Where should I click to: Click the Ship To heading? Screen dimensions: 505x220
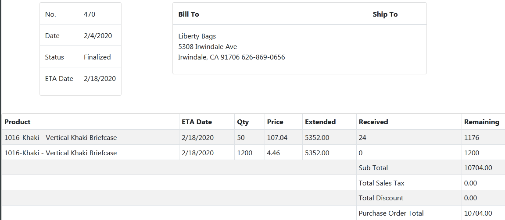pos(385,14)
